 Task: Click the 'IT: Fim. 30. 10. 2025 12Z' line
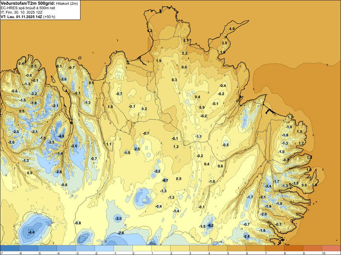21,12
